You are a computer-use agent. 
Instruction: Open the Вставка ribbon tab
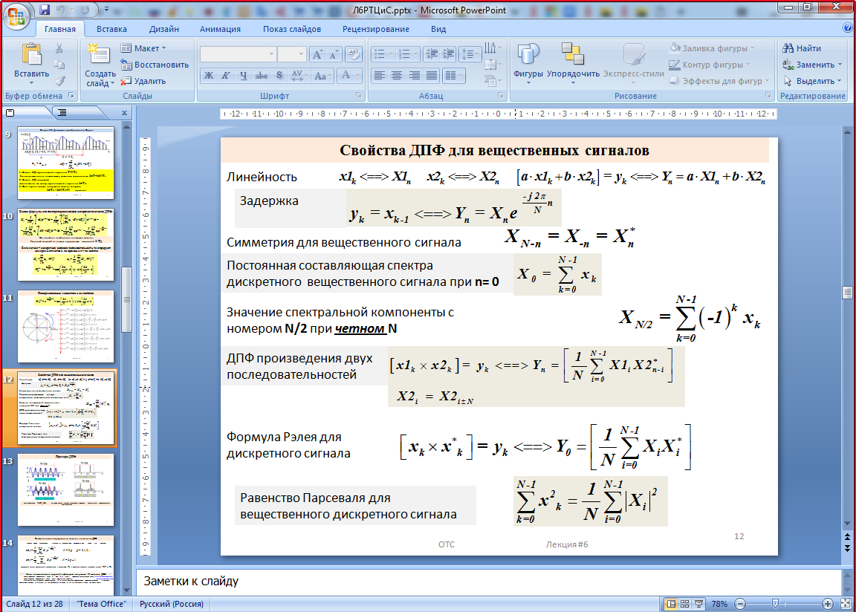pyautogui.click(x=111, y=29)
